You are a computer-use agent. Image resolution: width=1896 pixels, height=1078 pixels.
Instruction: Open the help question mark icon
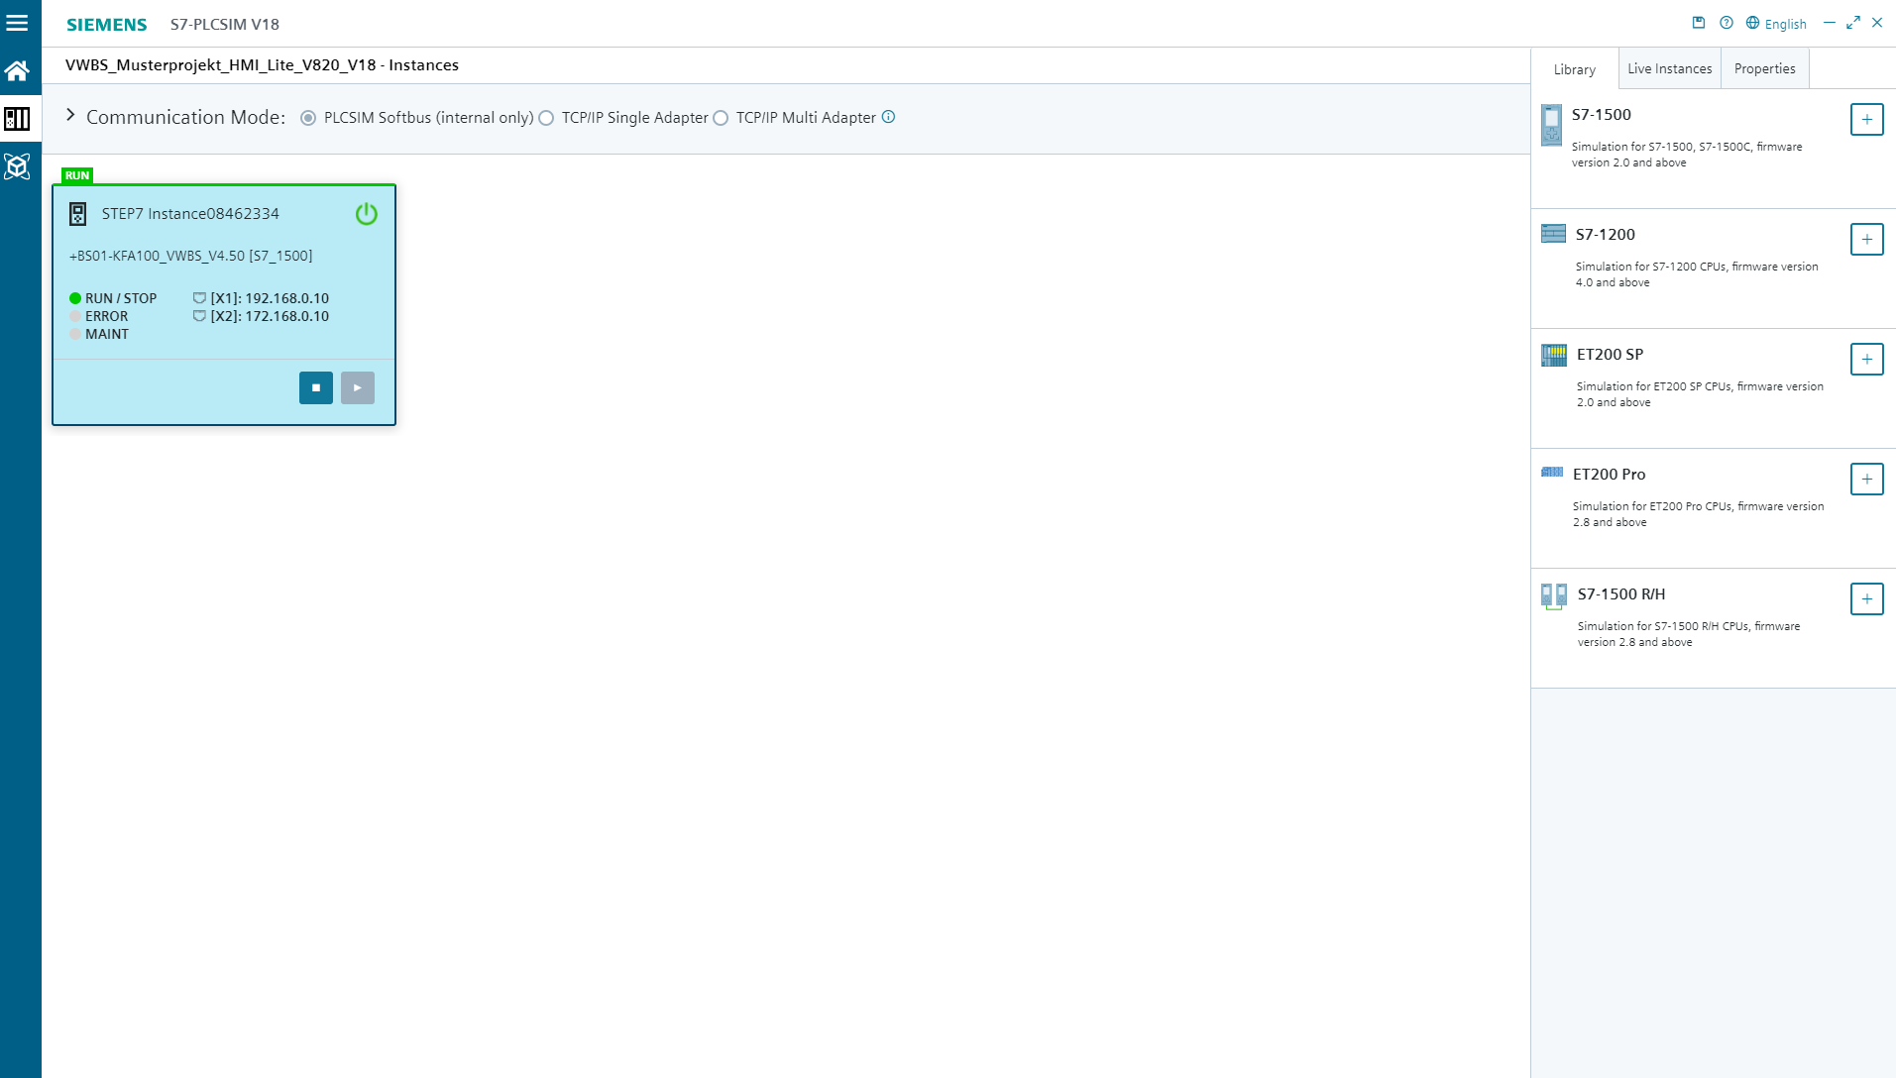point(1727,23)
